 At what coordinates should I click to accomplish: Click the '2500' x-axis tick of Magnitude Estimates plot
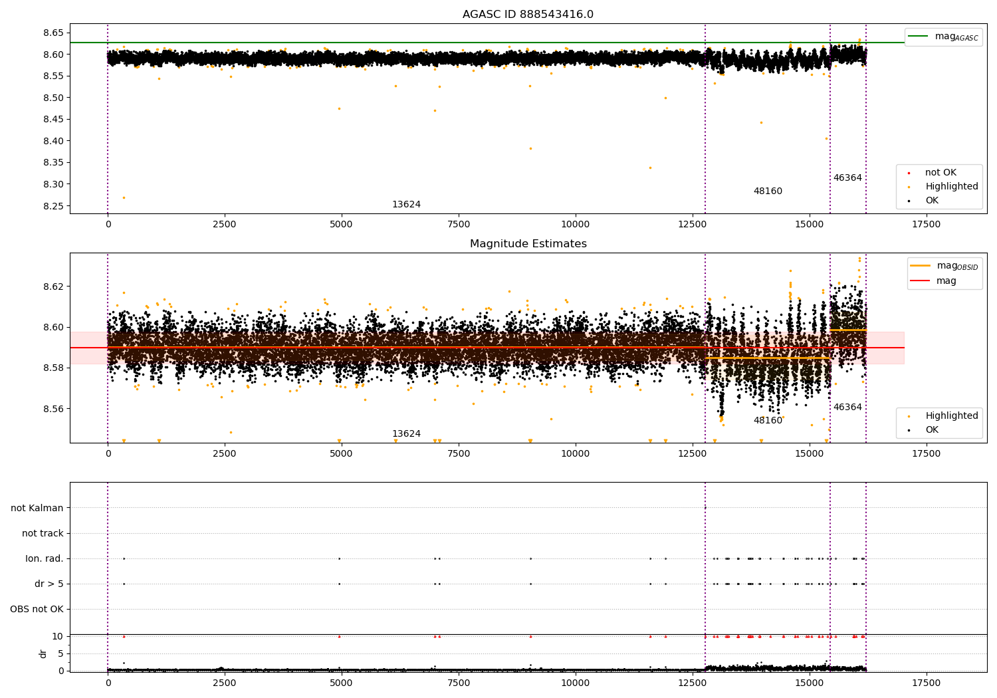[225, 454]
